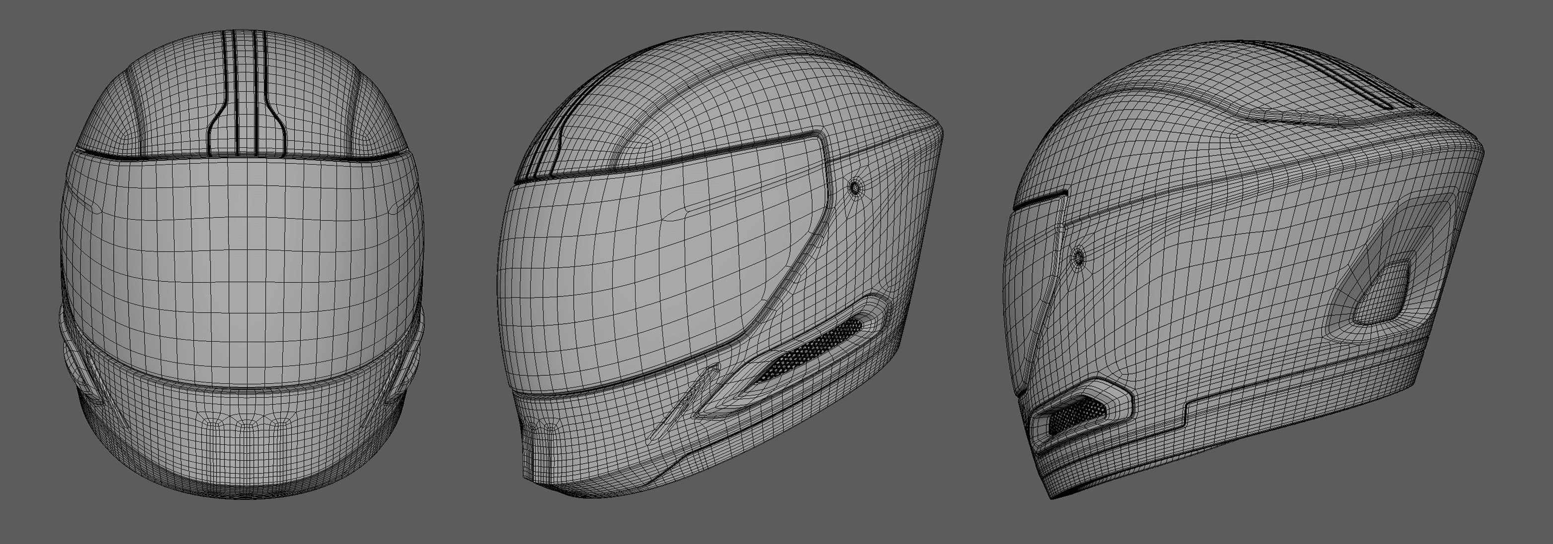The height and width of the screenshot is (544, 1553).
Task: Select the visor pivot screw on middle helmet
Action: (855, 188)
